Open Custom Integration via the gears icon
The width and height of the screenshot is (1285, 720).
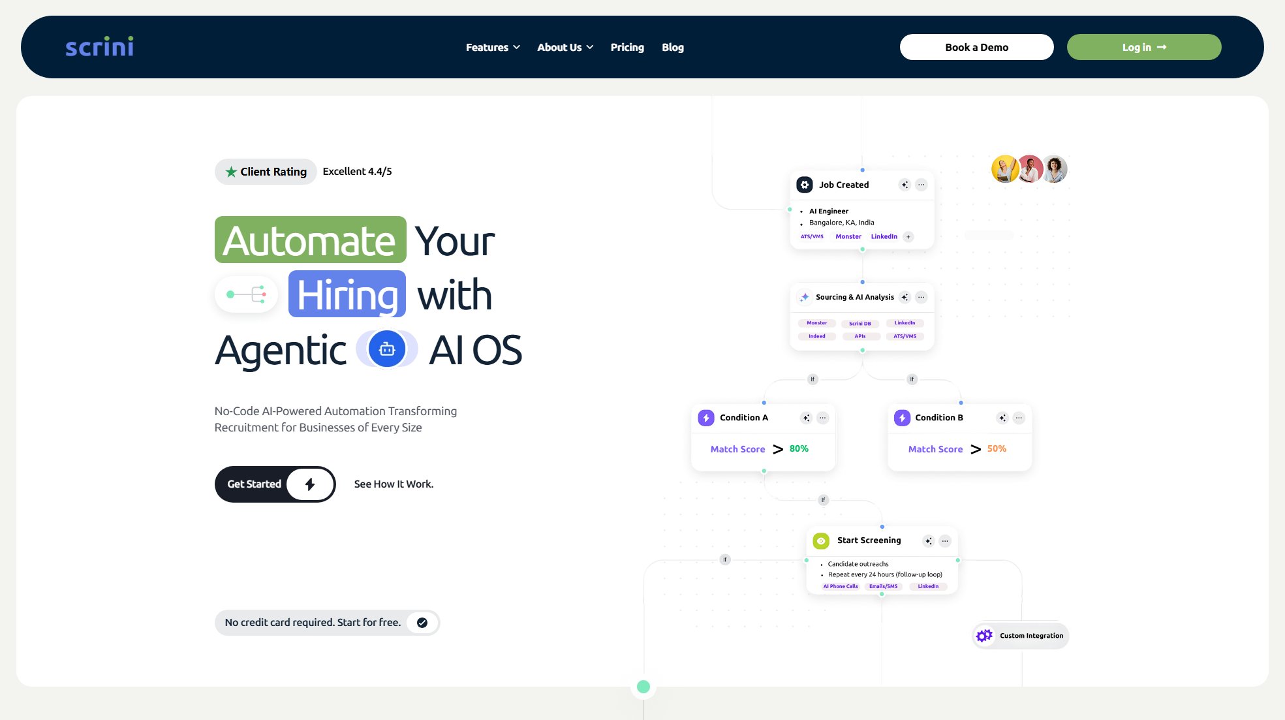coord(983,635)
